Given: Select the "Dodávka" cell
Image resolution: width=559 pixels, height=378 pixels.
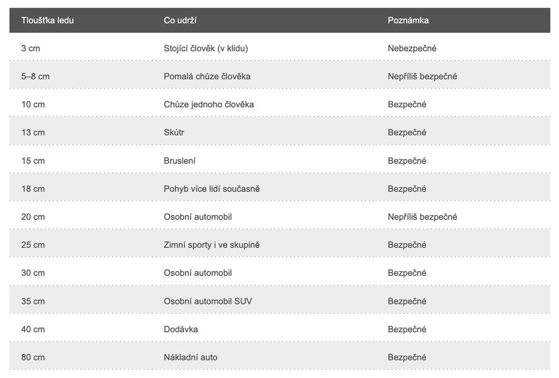Looking at the screenshot, I should pos(181,329).
